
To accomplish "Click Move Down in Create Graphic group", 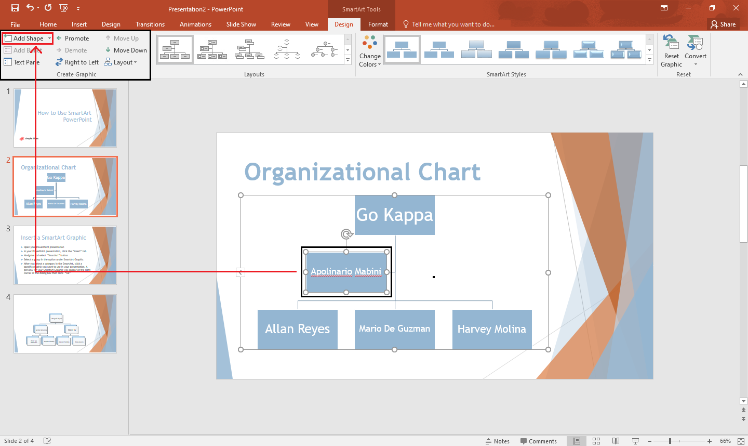I will [125, 50].
